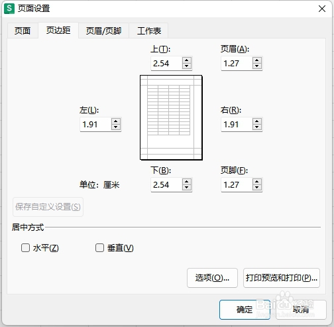The width and height of the screenshot is (334, 327).
Task: Enable 水平(Z) horizontal centering
Action: coord(25,248)
